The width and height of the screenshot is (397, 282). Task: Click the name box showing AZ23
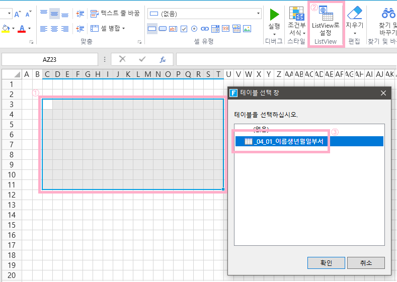click(49, 59)
